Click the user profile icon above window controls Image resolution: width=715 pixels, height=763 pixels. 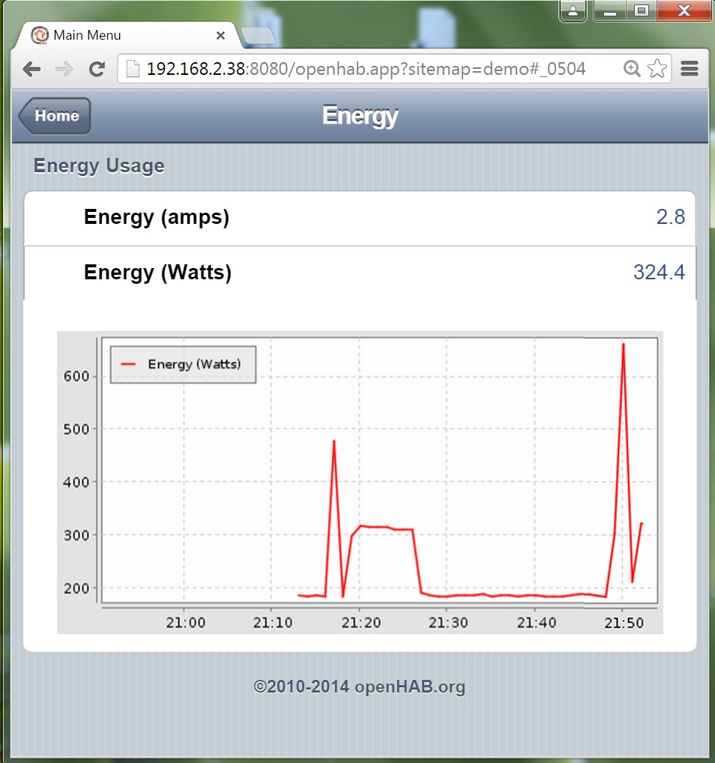click(x=572, y=11)
